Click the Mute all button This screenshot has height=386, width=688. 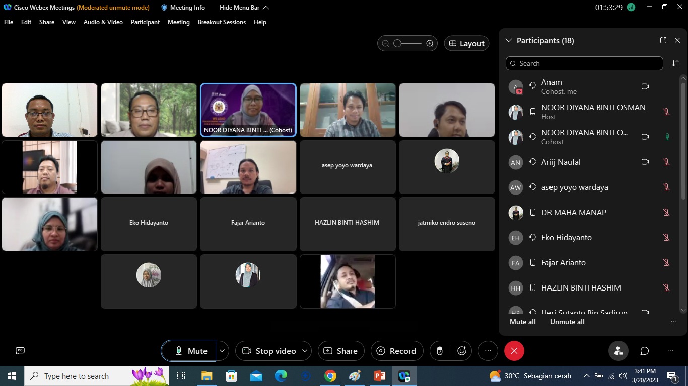coord(522,322)
